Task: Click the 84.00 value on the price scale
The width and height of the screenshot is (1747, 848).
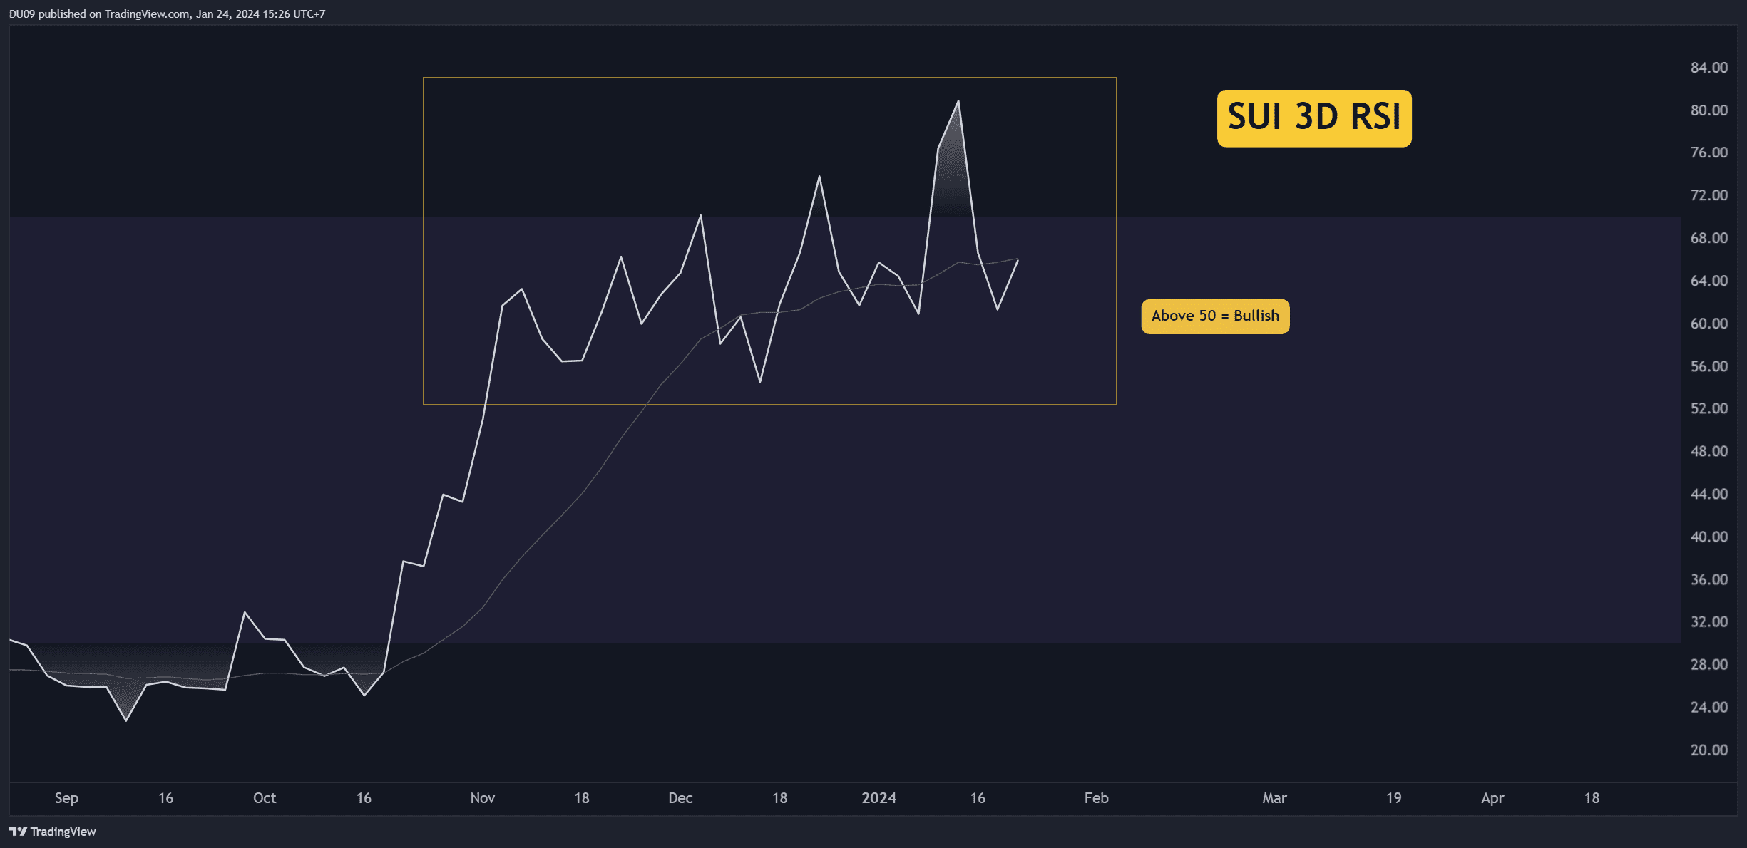Action: (1708, 68)
